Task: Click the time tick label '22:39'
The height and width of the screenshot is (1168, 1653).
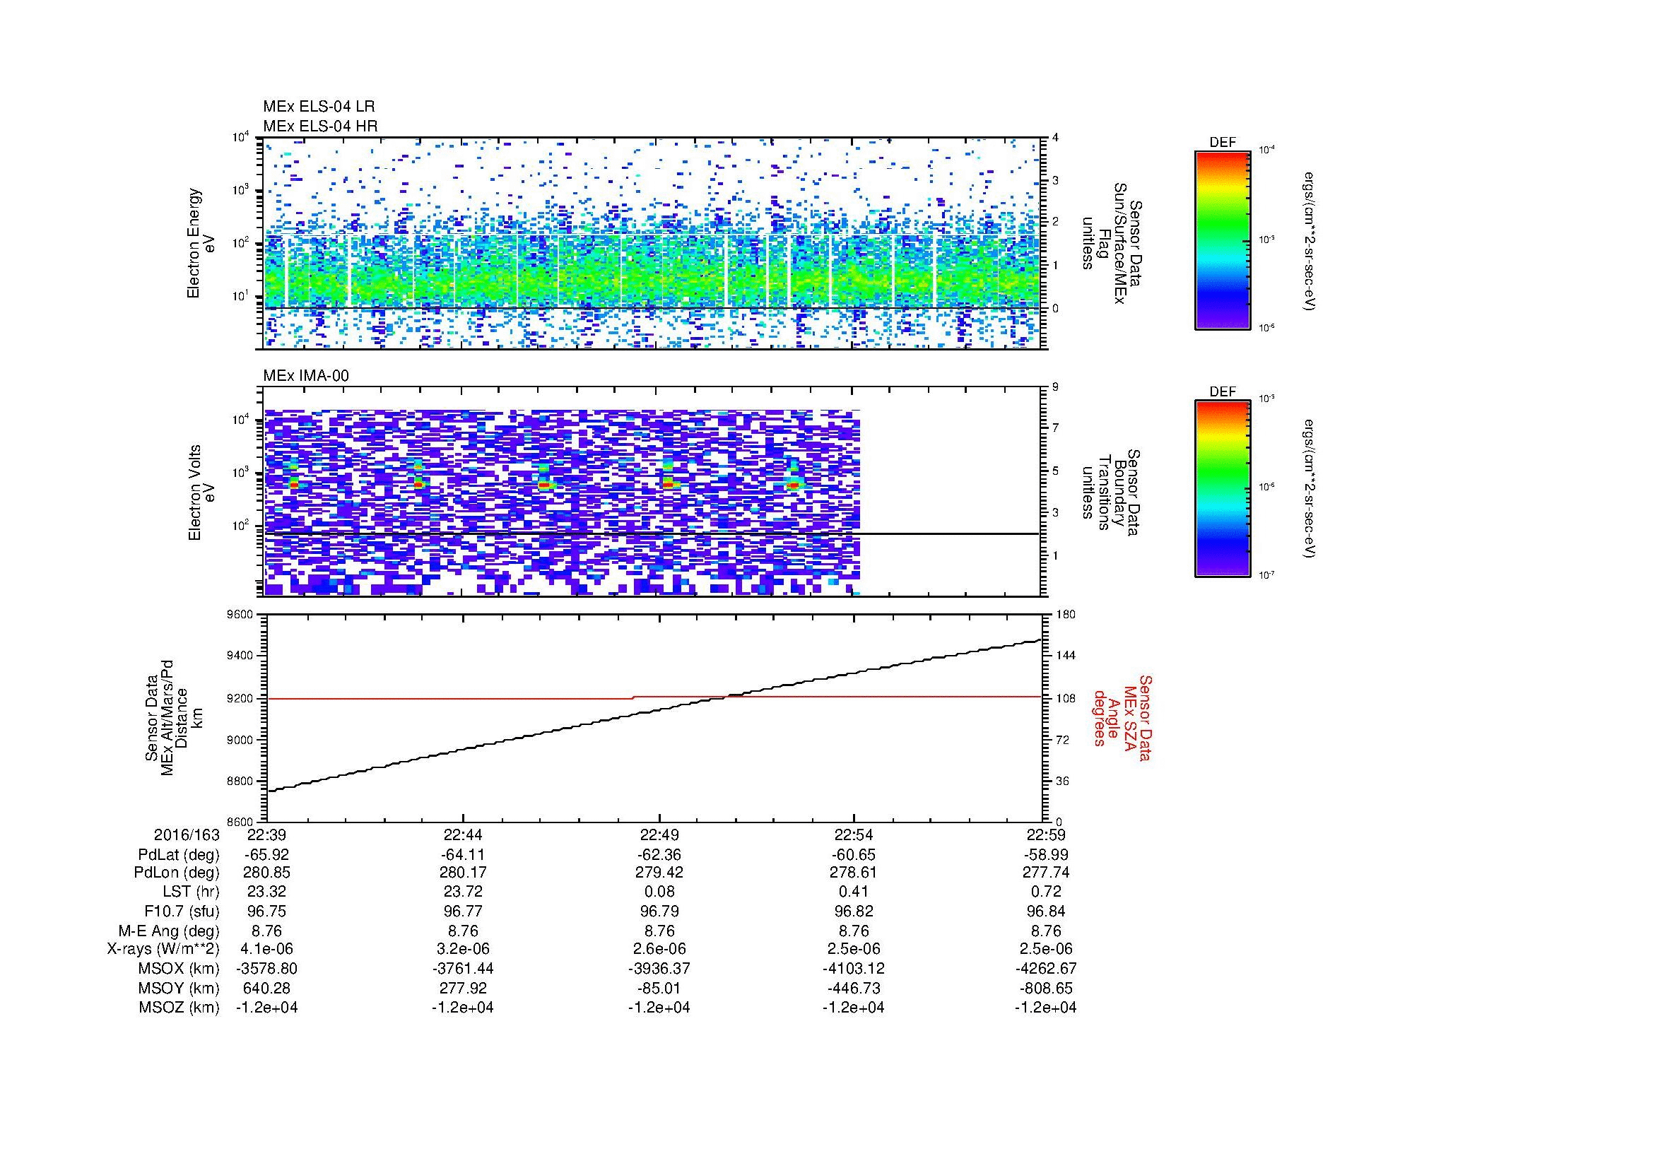Action: pyautogui.click(x=266, y=834)
